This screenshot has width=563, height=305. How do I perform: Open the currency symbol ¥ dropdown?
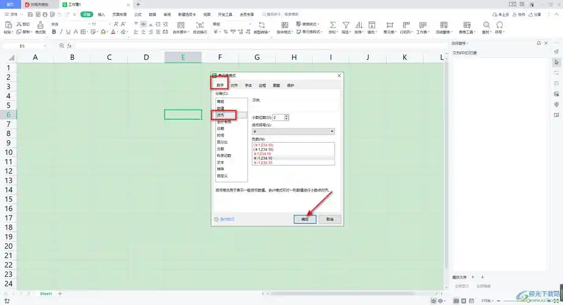point(293,132)
